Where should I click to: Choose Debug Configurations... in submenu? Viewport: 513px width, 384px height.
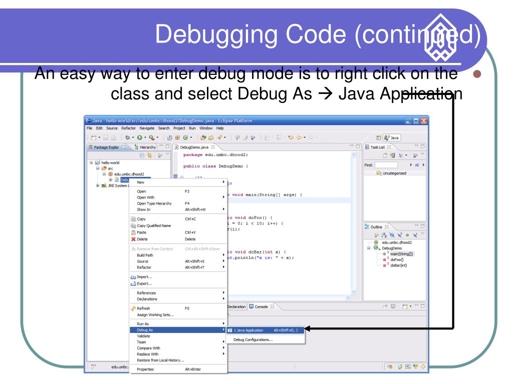pyautogui.click(x=266, y=340)
